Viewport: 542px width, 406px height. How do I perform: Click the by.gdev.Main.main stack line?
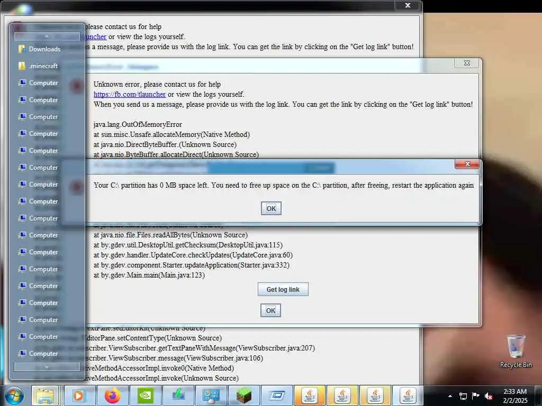(x=149, y=275)
